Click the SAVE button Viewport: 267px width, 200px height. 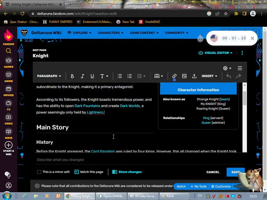pos(235,172)
